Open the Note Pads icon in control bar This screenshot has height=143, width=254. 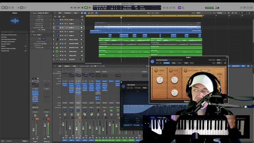(244, 8)
